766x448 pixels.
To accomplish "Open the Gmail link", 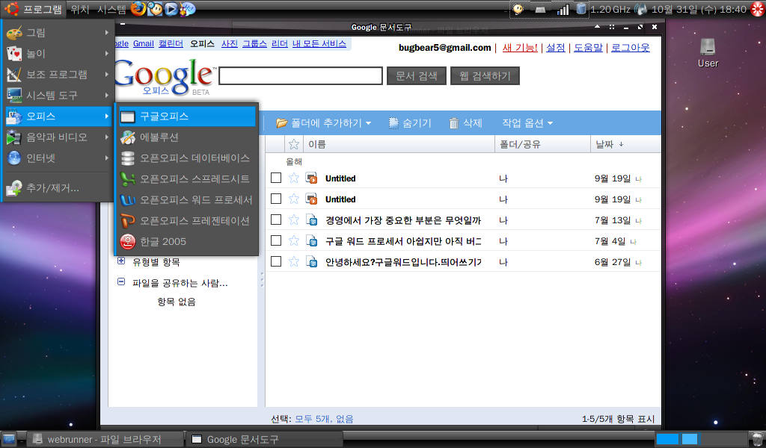I will pyautogui.click(x=144, y=44).
